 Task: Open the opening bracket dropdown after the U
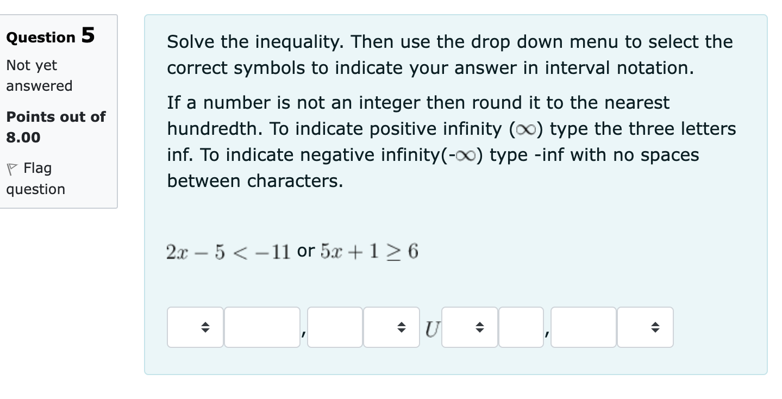(468, 327)
